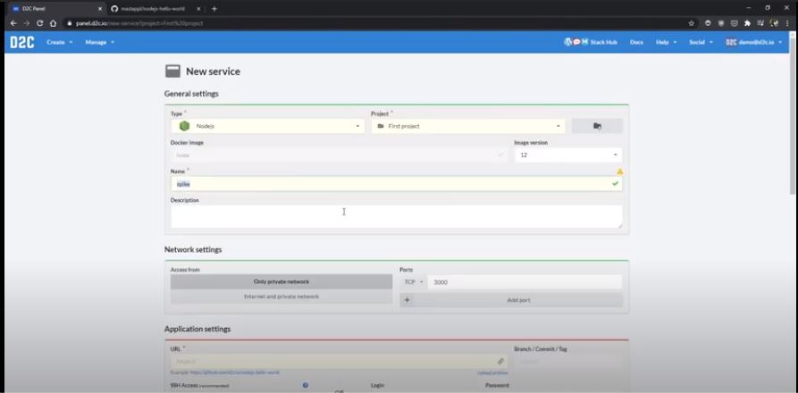This screenshot has width=798, height=393.
Task: Click the page vertical scrollbar
Action: pos(793,114)
